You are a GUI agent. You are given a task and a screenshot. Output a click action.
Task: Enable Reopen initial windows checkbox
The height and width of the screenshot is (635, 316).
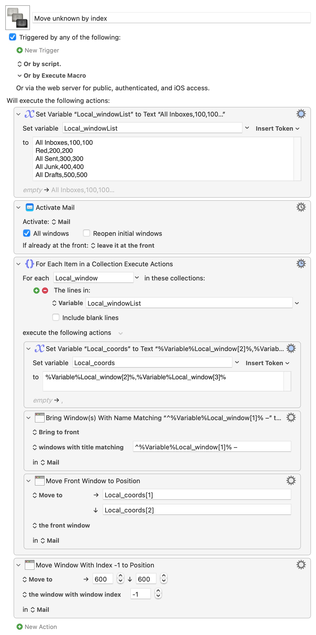[x=87, y=233]
